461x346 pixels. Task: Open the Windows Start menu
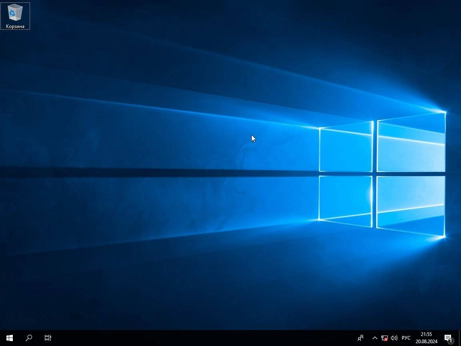click(x=10, y=338)
